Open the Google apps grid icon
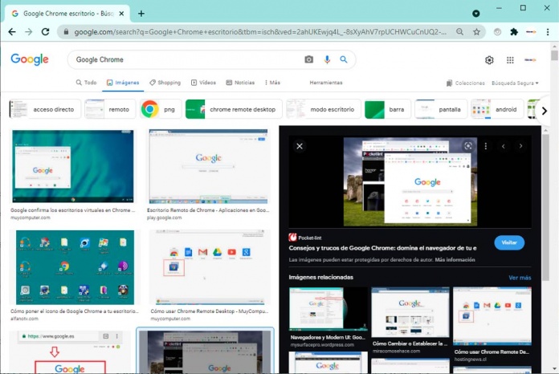The image size is (559, 374). pos(510,60)
